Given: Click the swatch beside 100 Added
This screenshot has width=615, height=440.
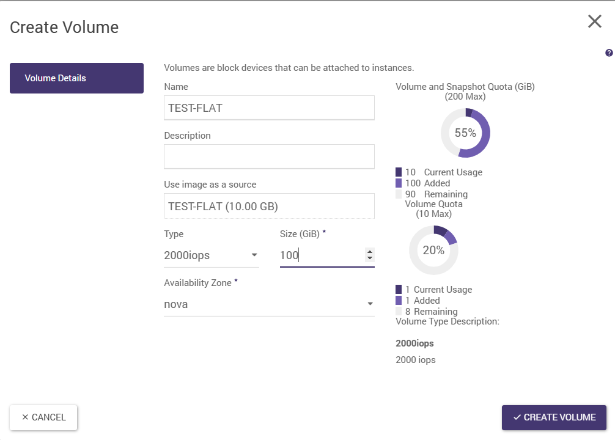Looking at the screenshot, I should [399, 183].
